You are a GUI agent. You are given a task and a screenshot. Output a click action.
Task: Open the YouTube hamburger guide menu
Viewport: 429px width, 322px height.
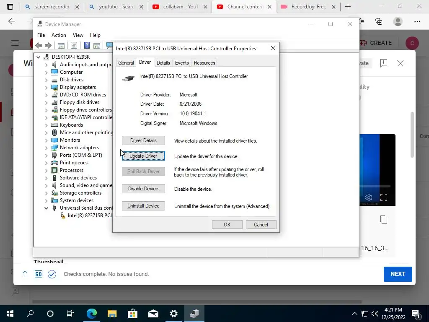coord(15,43)
